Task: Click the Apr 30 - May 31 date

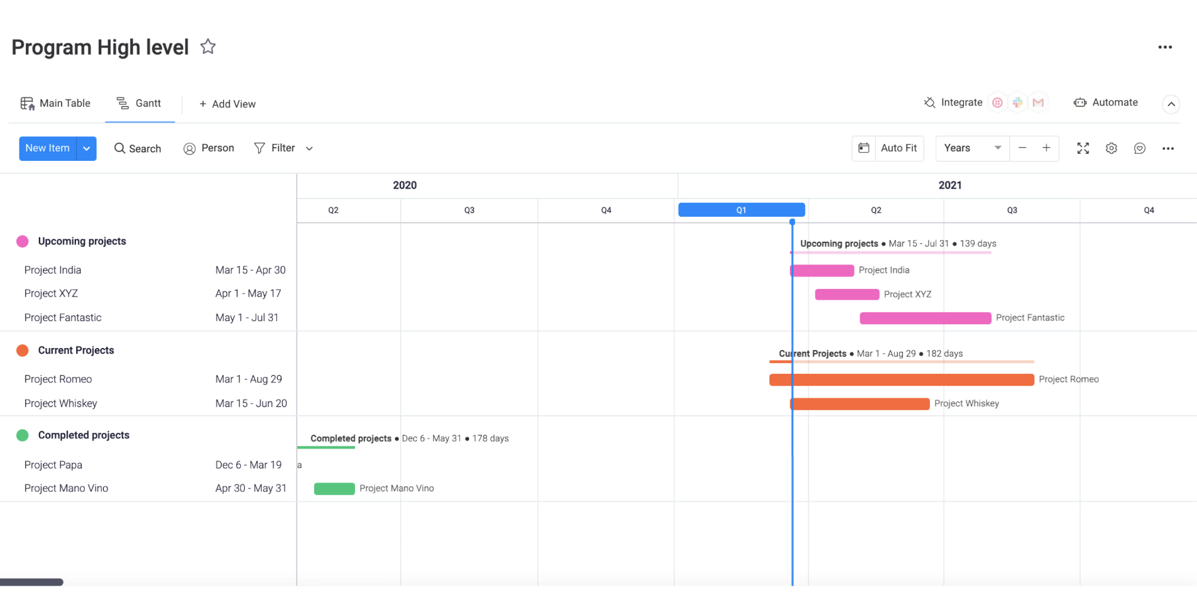Action: tap(251, 488)
